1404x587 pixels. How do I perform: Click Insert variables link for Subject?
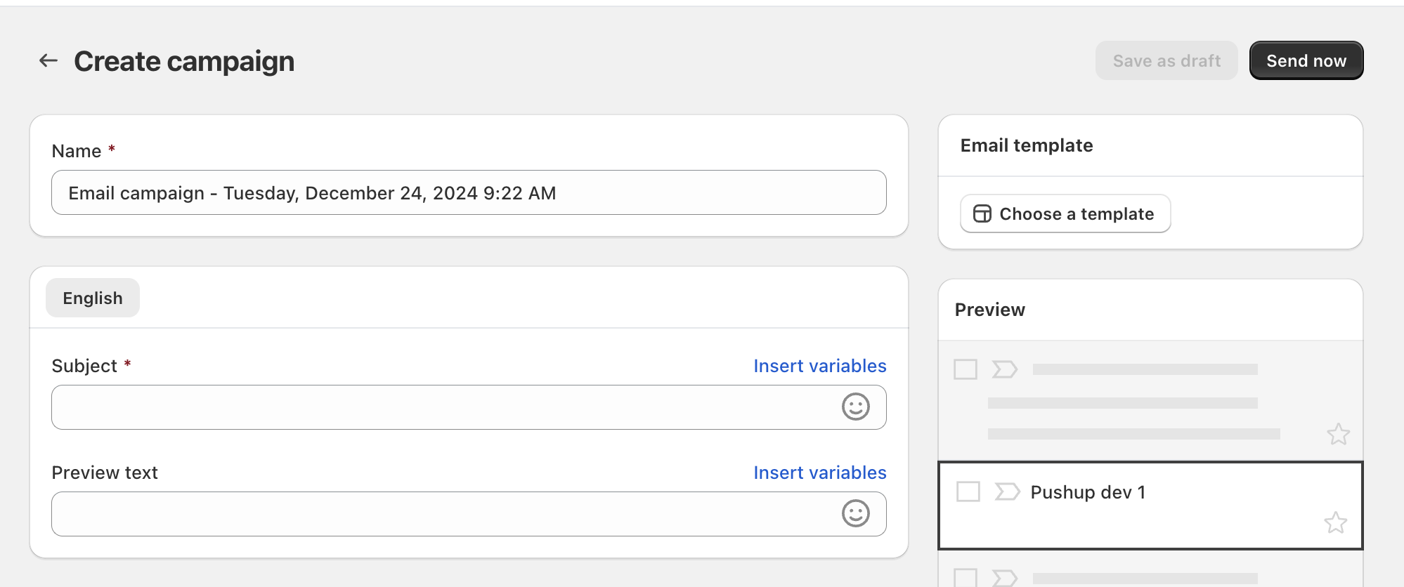point(819,366)
